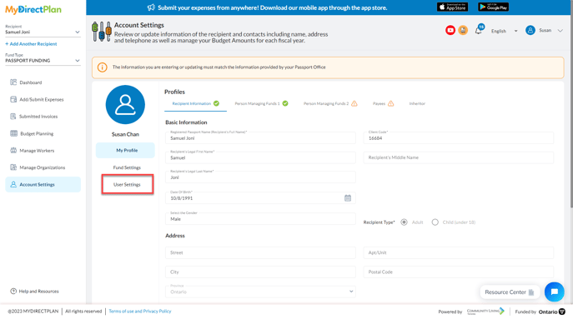Click the Postal Code field
This screenshot has height=319, width=573.
tap(458, 272)
